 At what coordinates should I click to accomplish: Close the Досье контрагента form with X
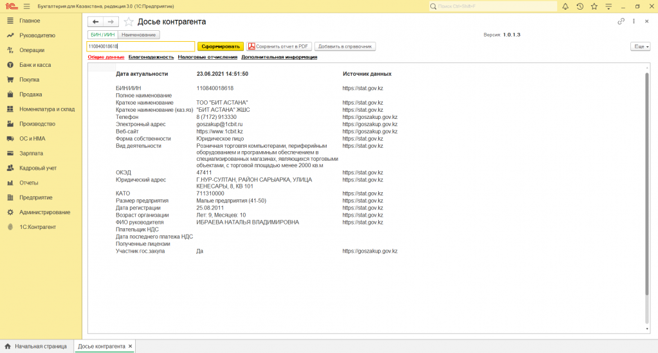pos(646,21)
